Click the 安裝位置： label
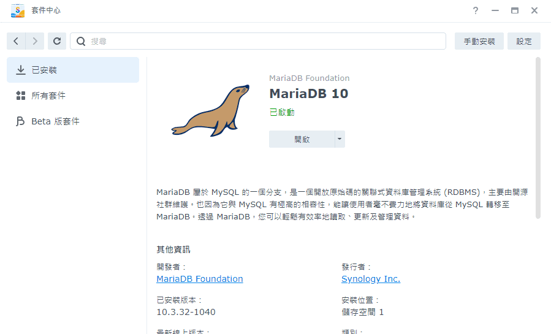Image resolution: width=551 pixels, height=334 pixels. (360, 300)
